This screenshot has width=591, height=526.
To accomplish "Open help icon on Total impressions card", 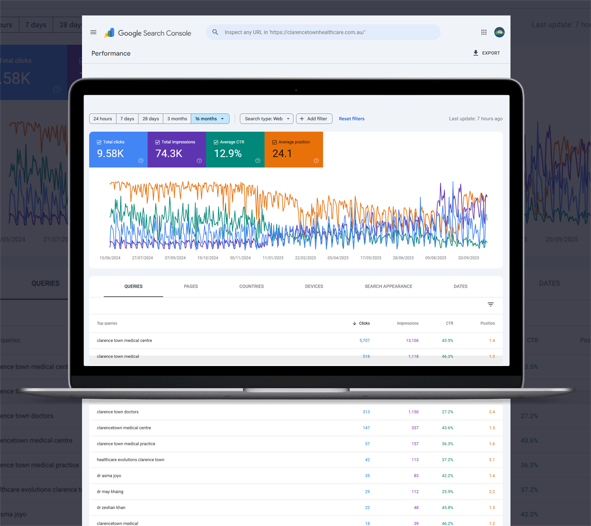I will pyautogui.click(x=199, y=161).
